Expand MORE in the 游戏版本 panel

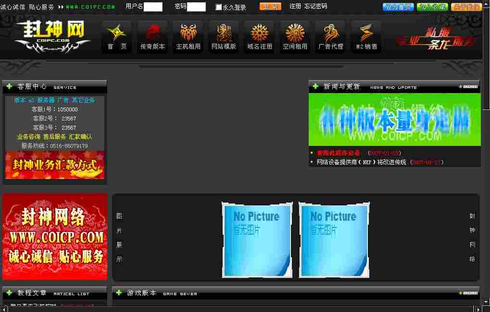coord(468,293)
